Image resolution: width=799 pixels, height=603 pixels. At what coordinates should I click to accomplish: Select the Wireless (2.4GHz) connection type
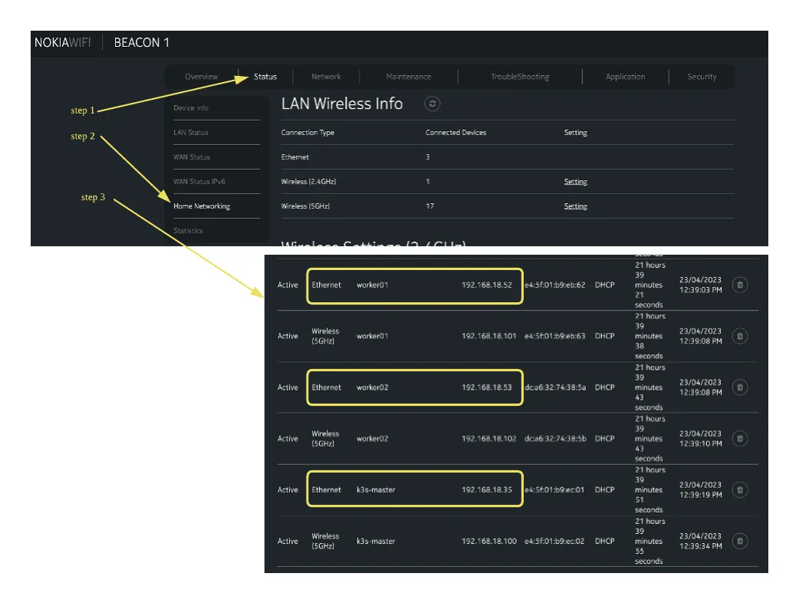[308, 182]
